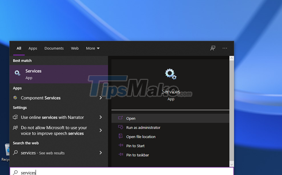Screen dimensions: 282x175
Task: Expand the web results chevron
Action: pyautogui.click(x=101, y=153)
